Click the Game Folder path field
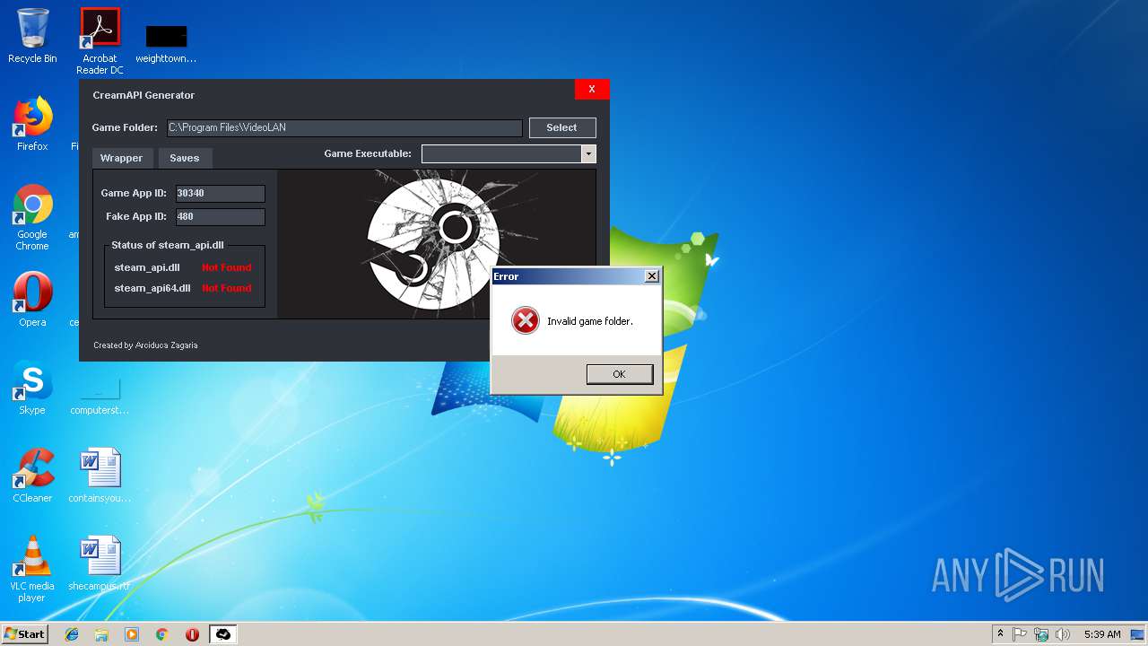Image resolution: width=1148 pixels, height=646 pixels. tap(344, 127)
